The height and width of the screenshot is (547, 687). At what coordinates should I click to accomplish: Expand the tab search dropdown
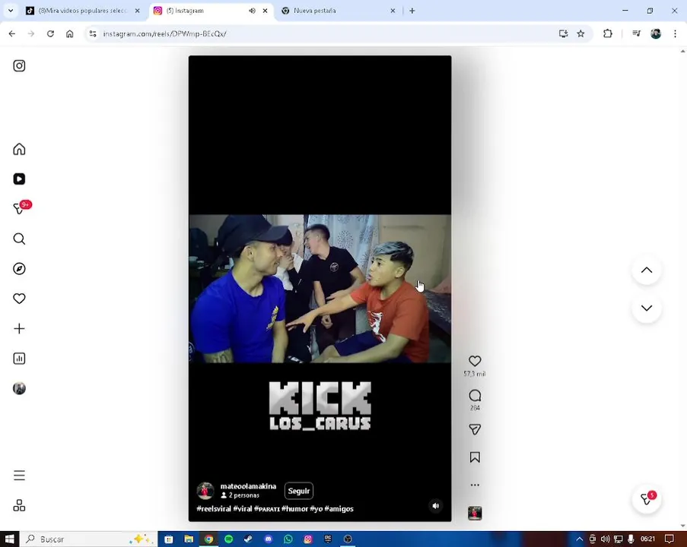pyautogui.click(x=11, y=11)
